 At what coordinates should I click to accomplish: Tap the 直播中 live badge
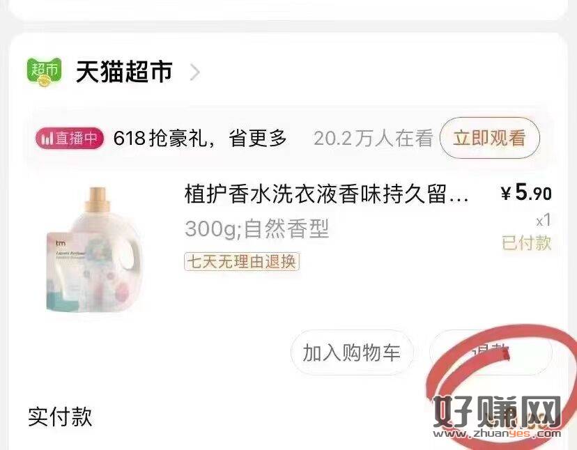[x=70, y=139]
